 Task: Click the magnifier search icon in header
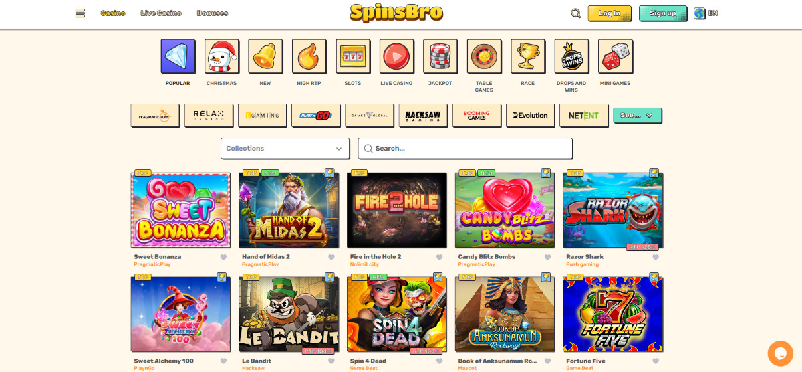tap(576, 13)
